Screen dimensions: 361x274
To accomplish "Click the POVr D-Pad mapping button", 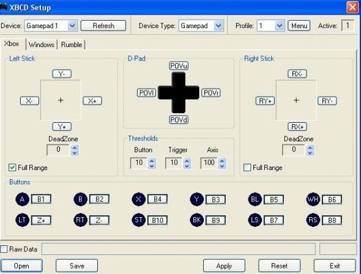I will 211,93.
